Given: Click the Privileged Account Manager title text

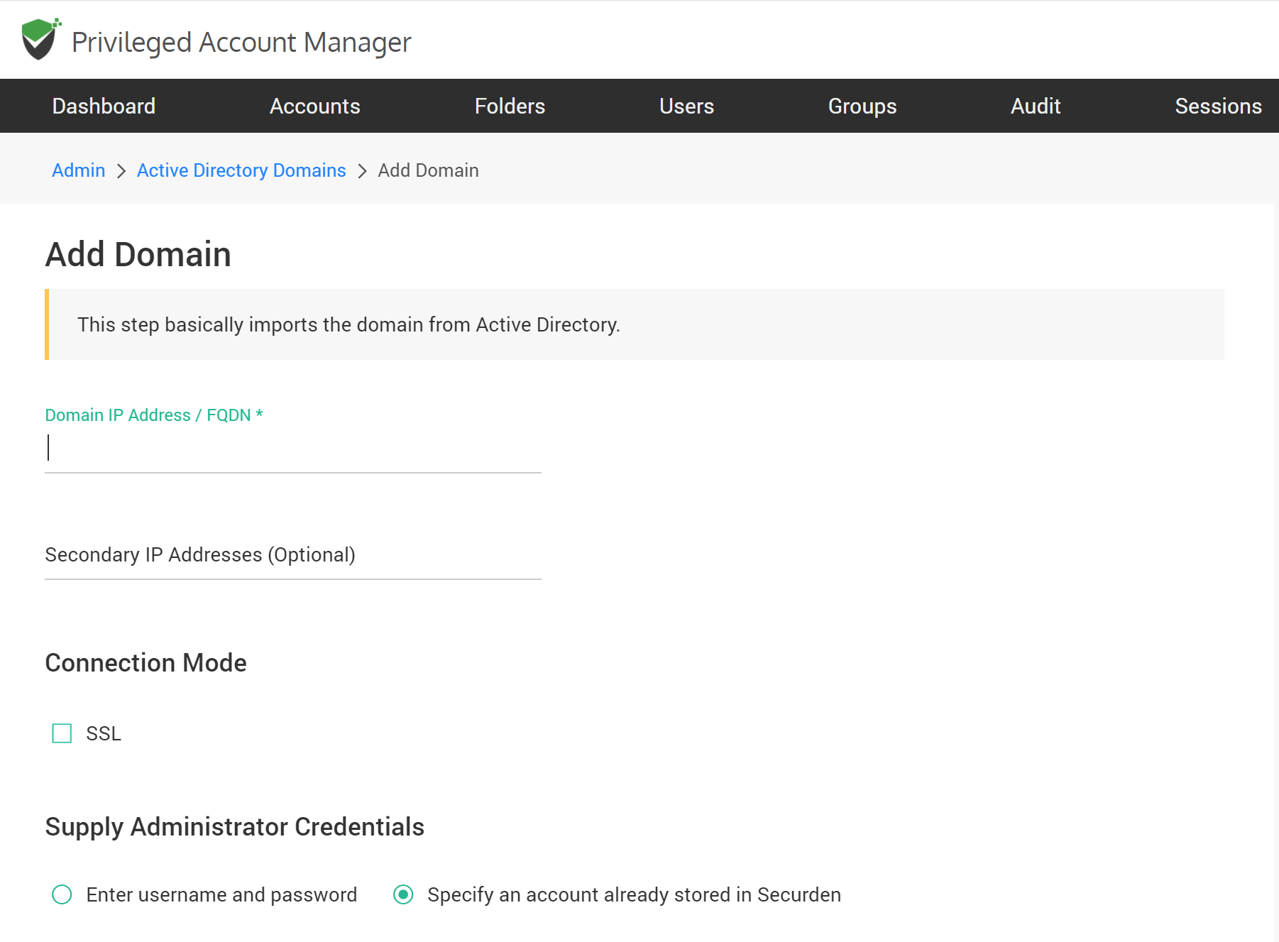Looking at the screenshot, I should tap(241, 43).
